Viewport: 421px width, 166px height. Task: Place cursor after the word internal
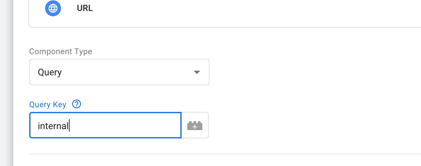[x=69, y=126]
